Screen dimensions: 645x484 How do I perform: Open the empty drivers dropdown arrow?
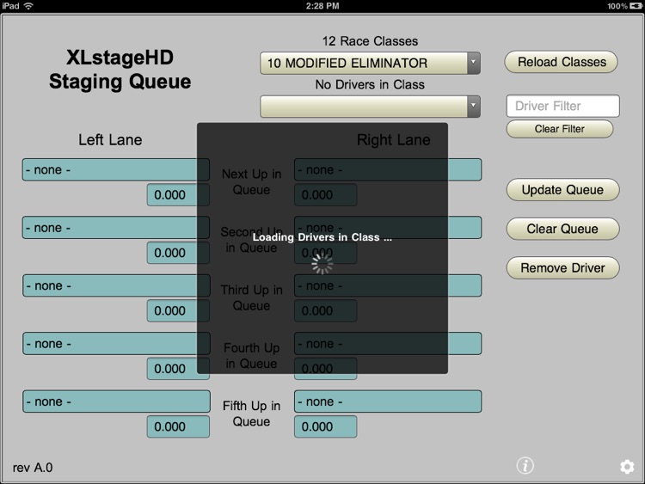[x=474, y=107]
